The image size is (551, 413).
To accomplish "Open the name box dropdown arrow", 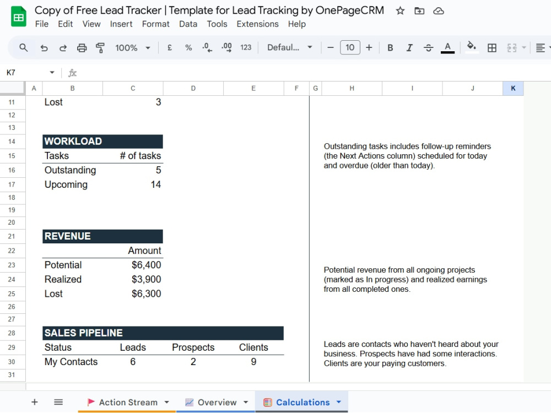I will [x=52, y=72].
